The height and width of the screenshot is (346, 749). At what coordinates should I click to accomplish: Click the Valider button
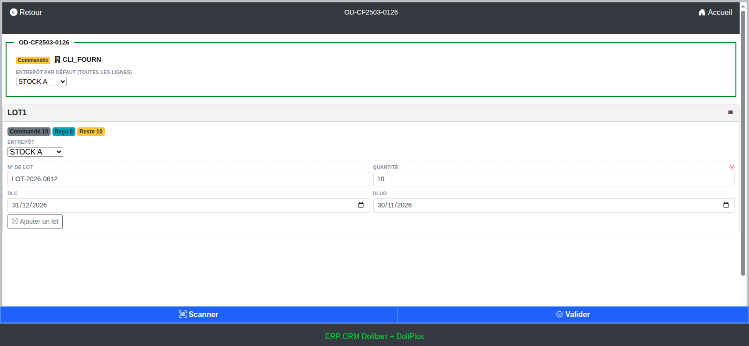click(573, 315)
